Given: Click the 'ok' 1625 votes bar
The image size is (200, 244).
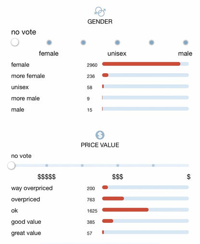Looking at the screenshot, I should point(146,210).
